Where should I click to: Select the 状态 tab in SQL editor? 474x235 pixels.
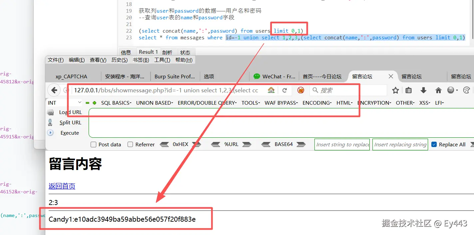[x=185, y=52]
